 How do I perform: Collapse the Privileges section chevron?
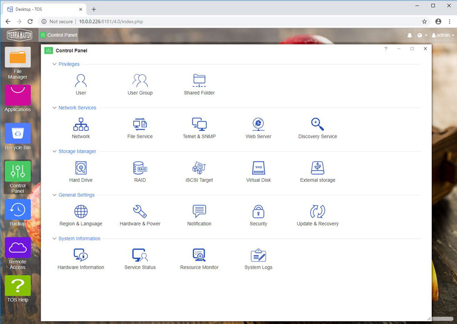54,64
